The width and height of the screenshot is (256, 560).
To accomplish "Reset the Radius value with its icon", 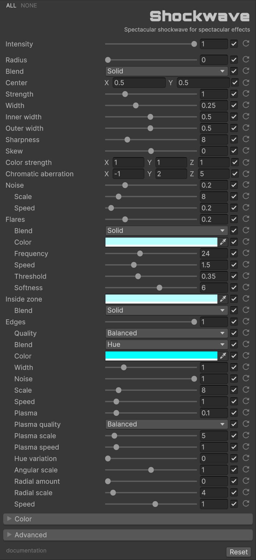I will pos(246,60).
